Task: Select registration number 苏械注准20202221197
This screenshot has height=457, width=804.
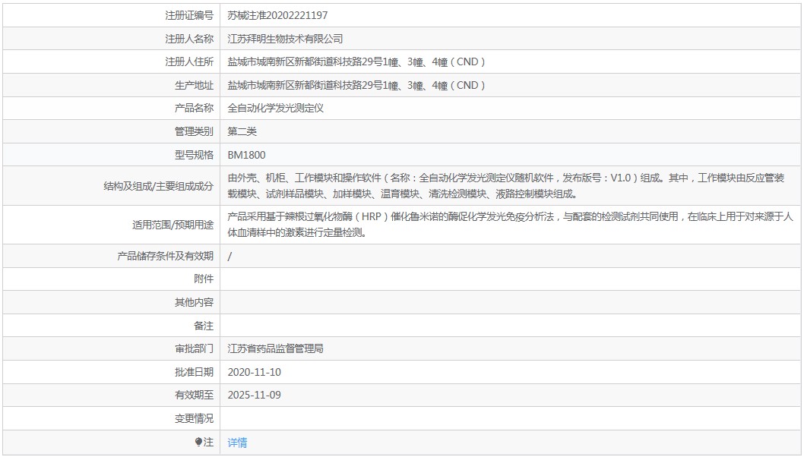Action: coord(277,15)
